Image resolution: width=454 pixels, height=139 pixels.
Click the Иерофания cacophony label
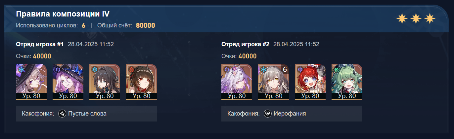(x=290, y=114)
